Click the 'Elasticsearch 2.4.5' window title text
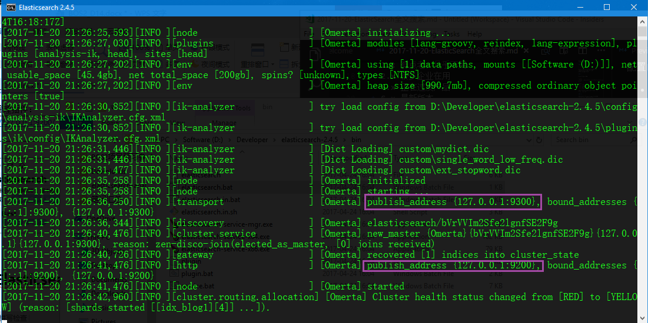The image size is (648, 323). pos(46,8)
